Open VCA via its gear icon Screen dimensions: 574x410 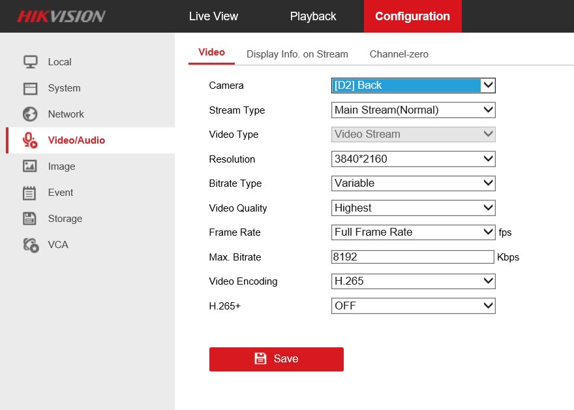coord(30,245)
